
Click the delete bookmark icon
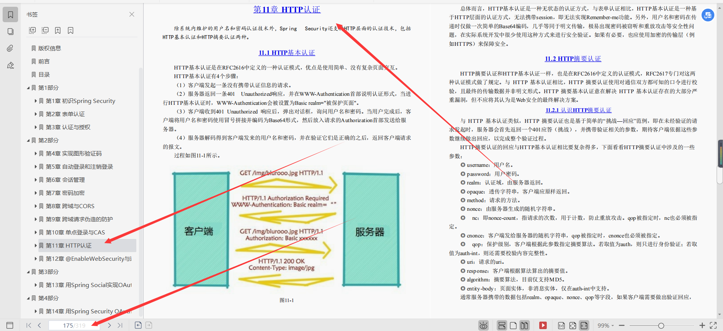[70, 30]
